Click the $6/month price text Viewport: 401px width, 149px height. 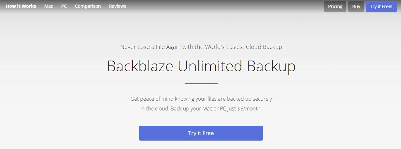(x=250, y=109)
